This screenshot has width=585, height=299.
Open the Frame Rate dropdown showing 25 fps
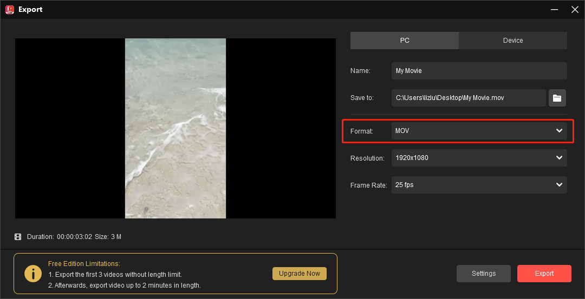click(x=479, y=185)
